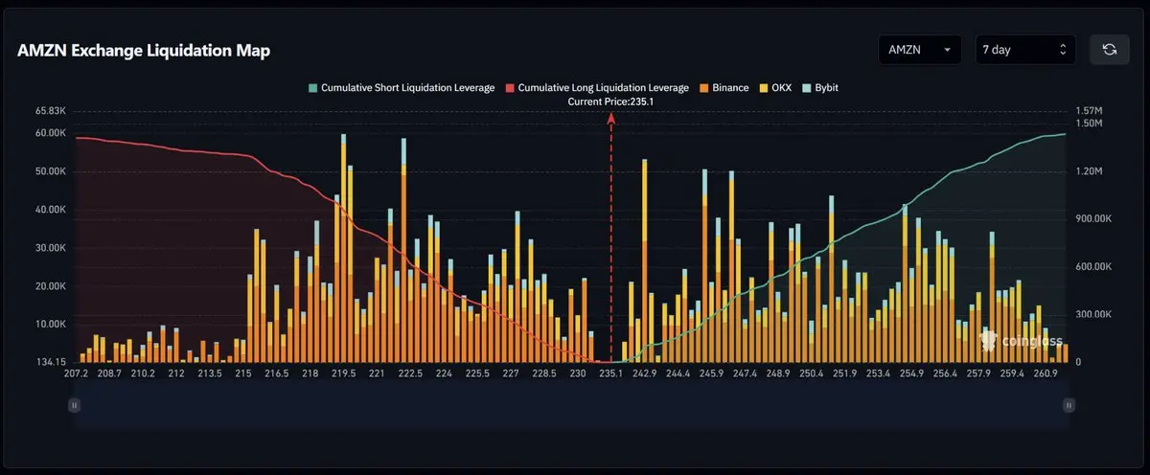Click the light blue Bybit legend swatch

click(x=806, y=87)
